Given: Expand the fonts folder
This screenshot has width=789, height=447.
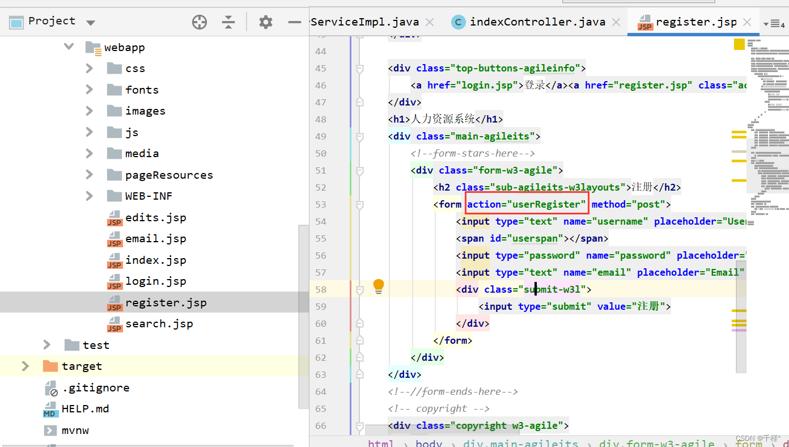Looking at the screenshot, I should click(x=89, y=90).
